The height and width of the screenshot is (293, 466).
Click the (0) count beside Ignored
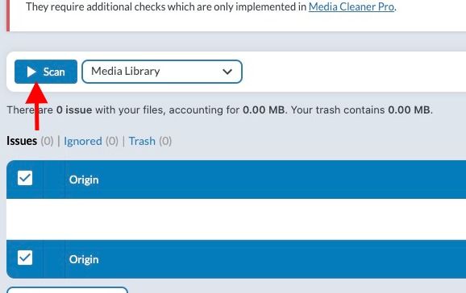point(112,141)
